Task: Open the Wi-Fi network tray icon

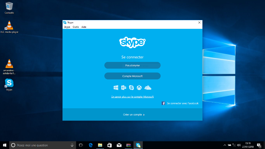Action: (234, 145)
